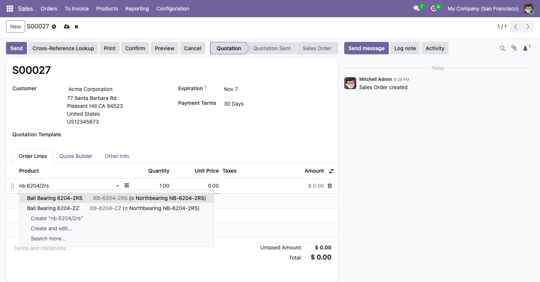Delete the order line with trash icon
This screenshot has width=540, height=282.
point(330,186)
